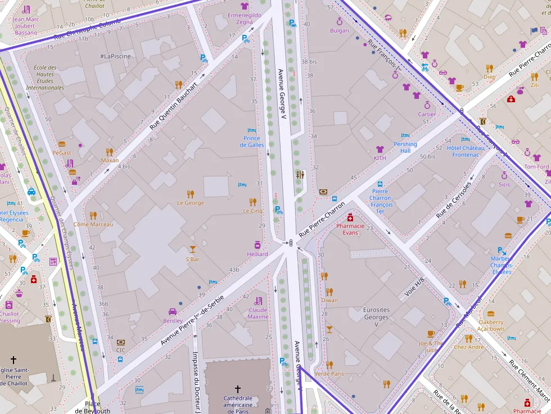
Task: Click the Rue de Cerisoles street label
Action: coord(453,201)
